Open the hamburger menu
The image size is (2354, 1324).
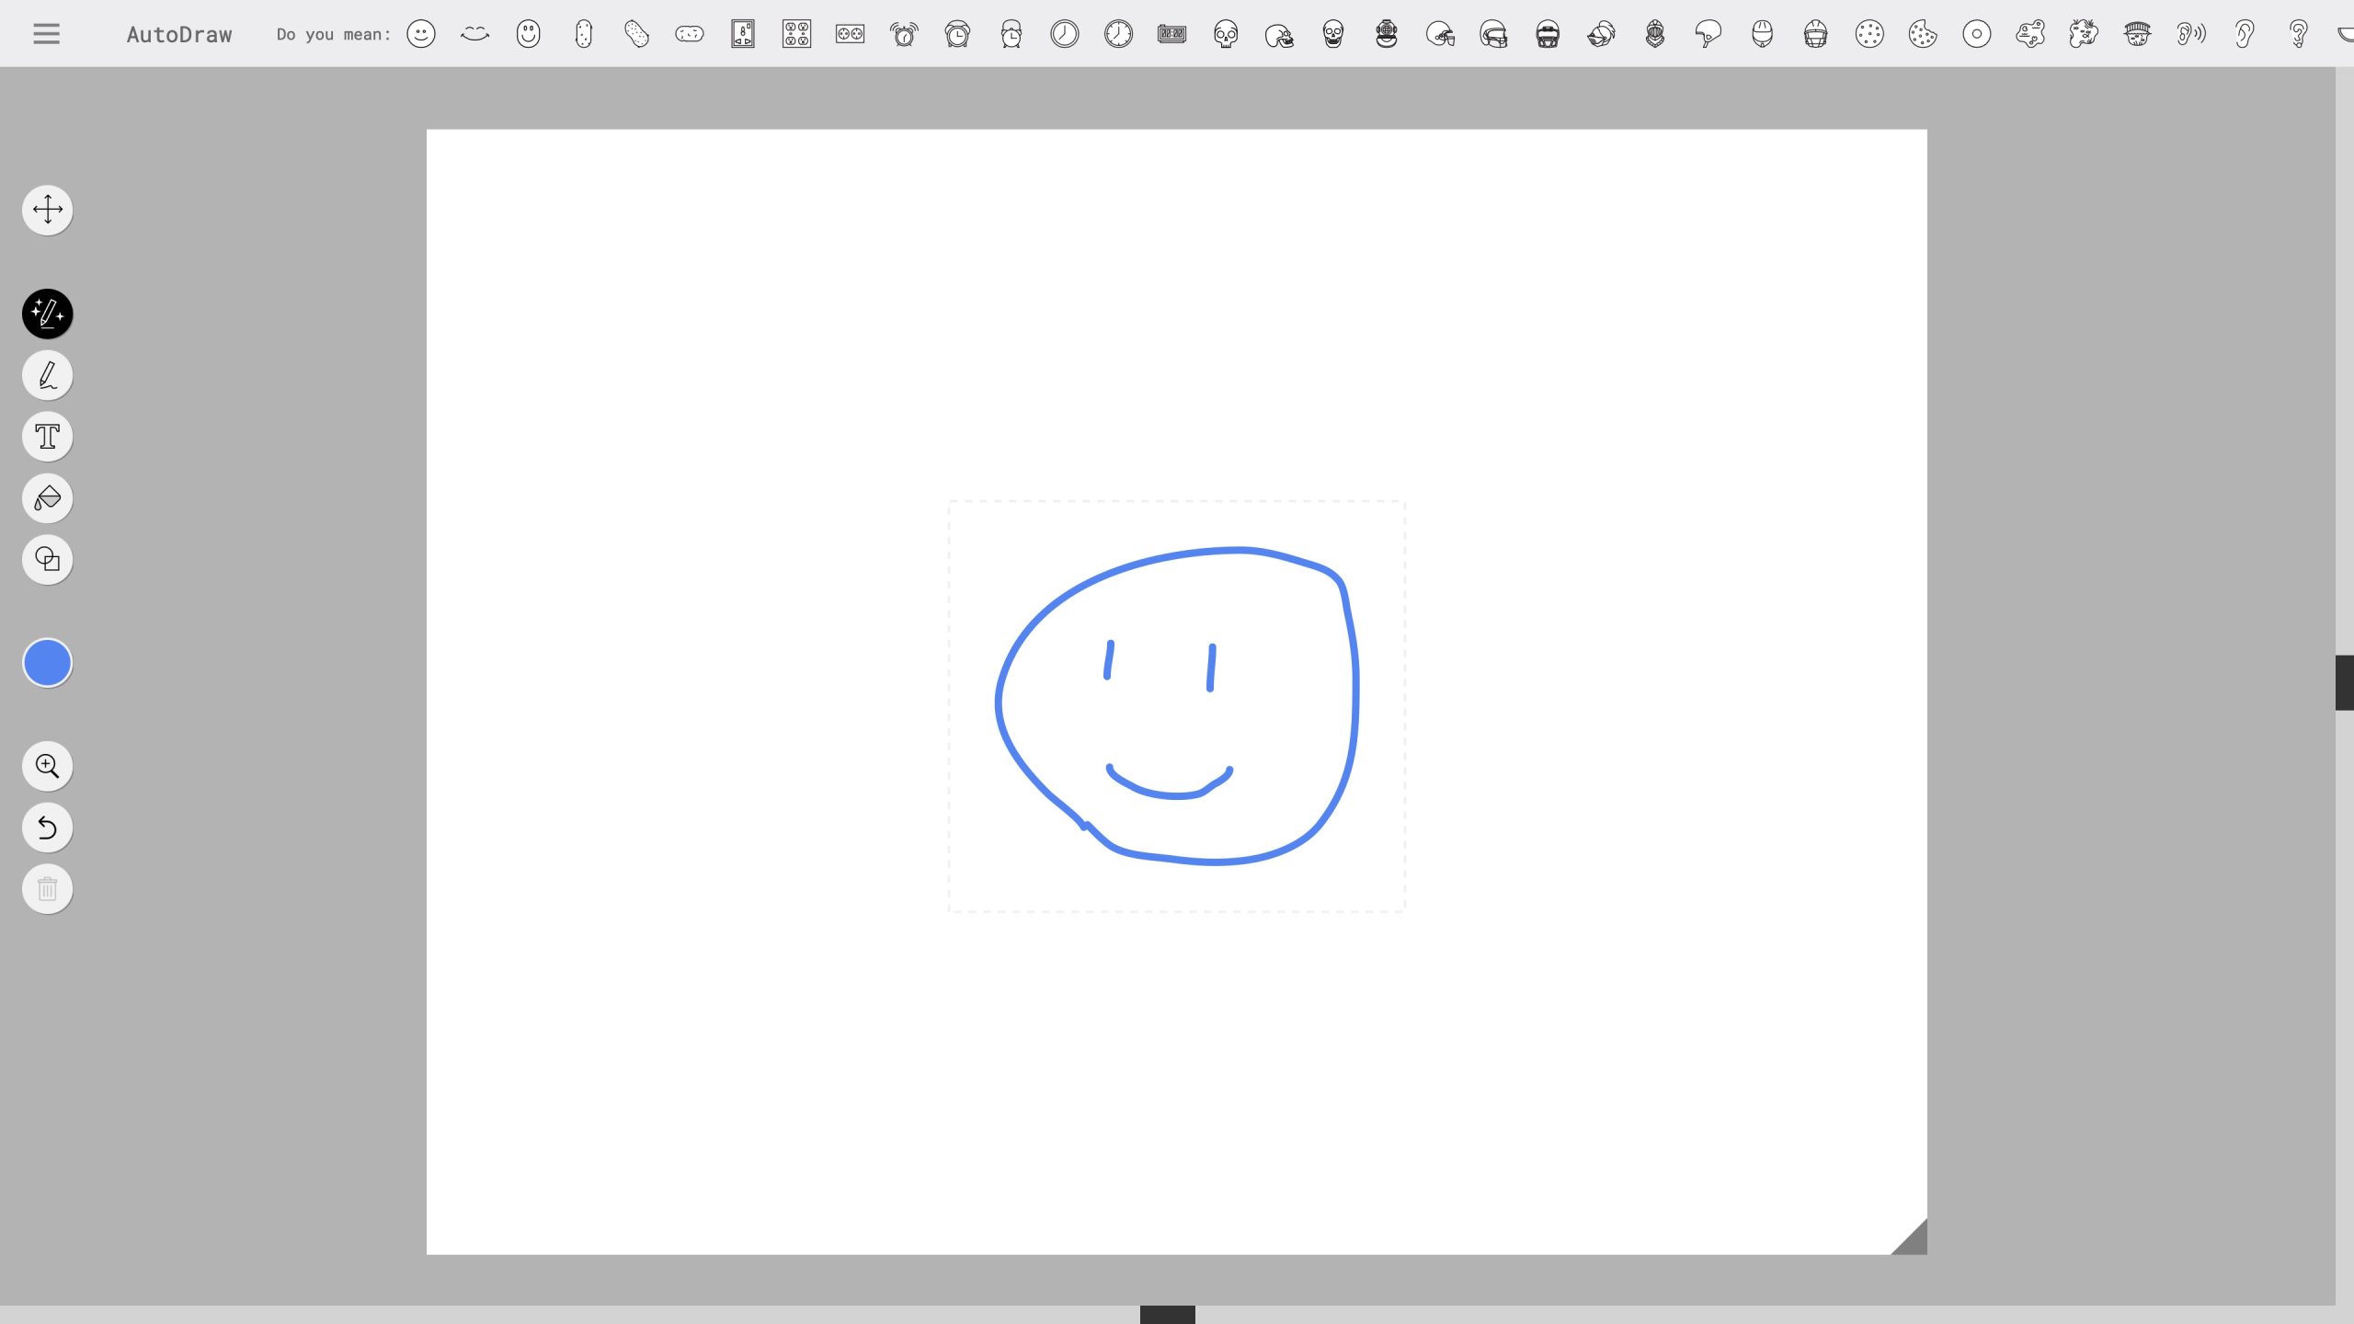tap(46, 34)
